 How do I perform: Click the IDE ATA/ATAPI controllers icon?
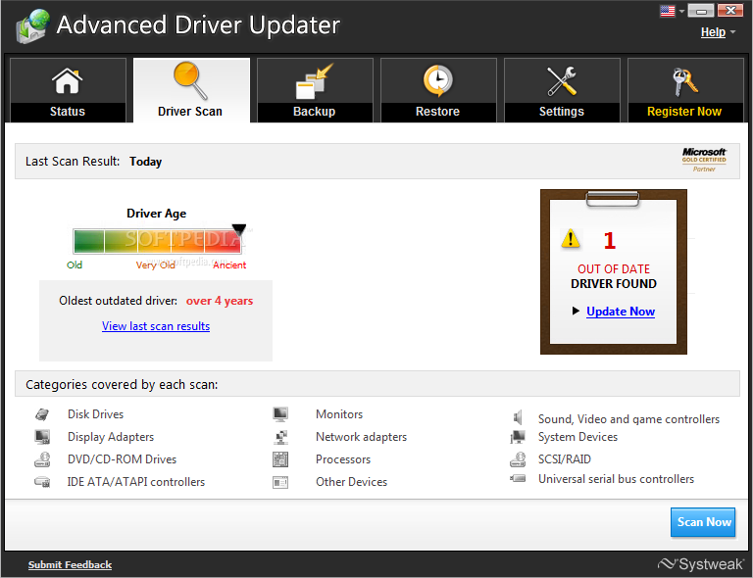click(42, 482)
